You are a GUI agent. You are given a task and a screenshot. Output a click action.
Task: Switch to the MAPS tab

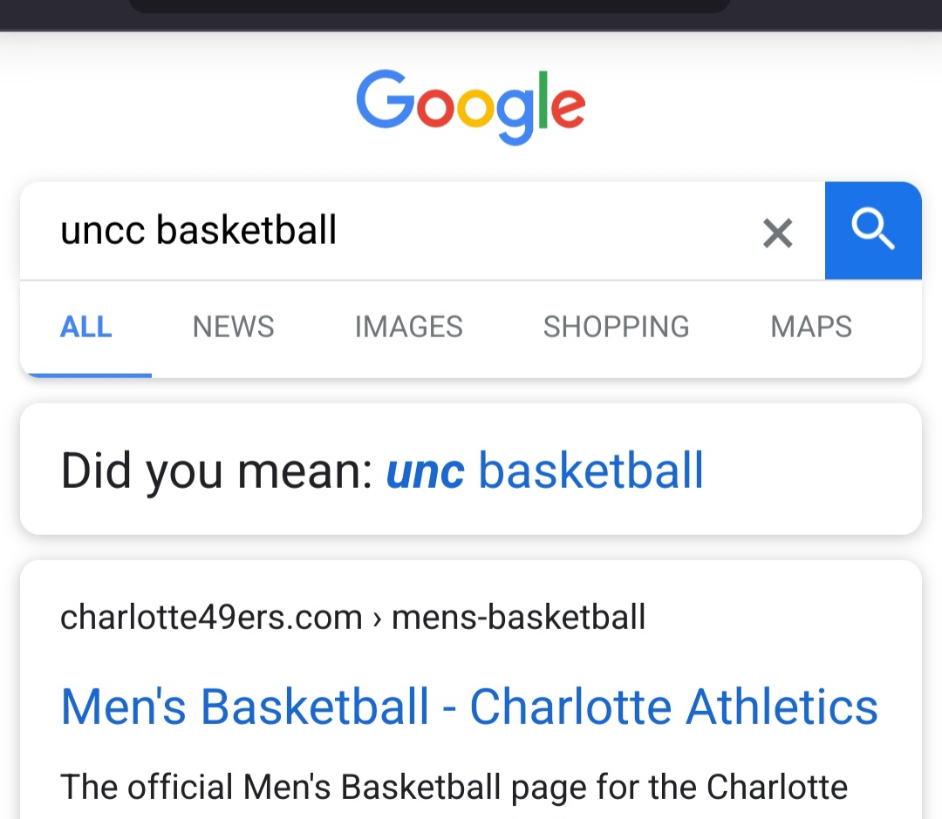811,327
